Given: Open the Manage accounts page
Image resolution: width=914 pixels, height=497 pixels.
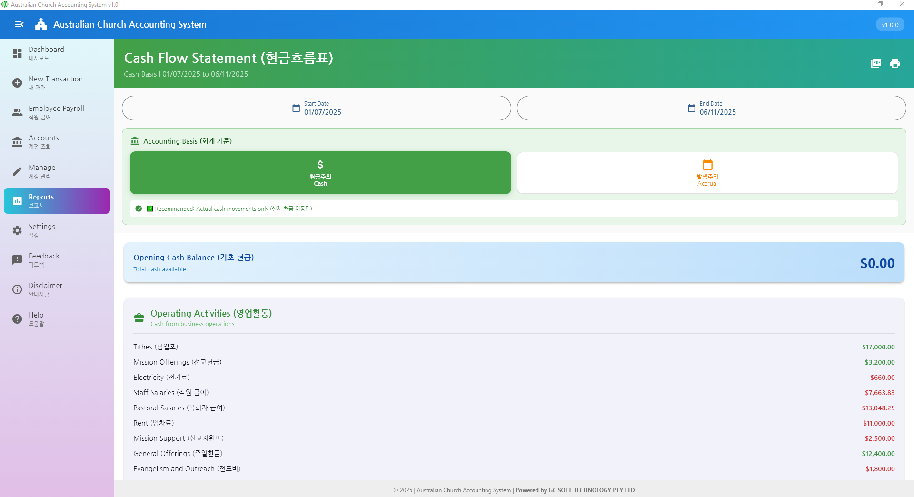Looking at the screenshot, I should coord(42,171).
